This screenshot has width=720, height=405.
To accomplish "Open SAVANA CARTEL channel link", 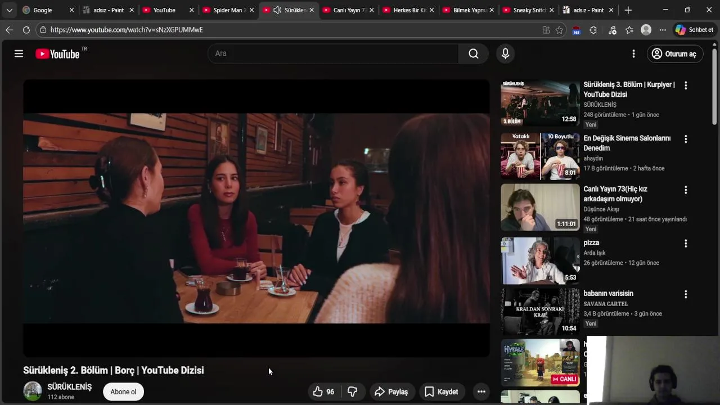I will [605, 304].
